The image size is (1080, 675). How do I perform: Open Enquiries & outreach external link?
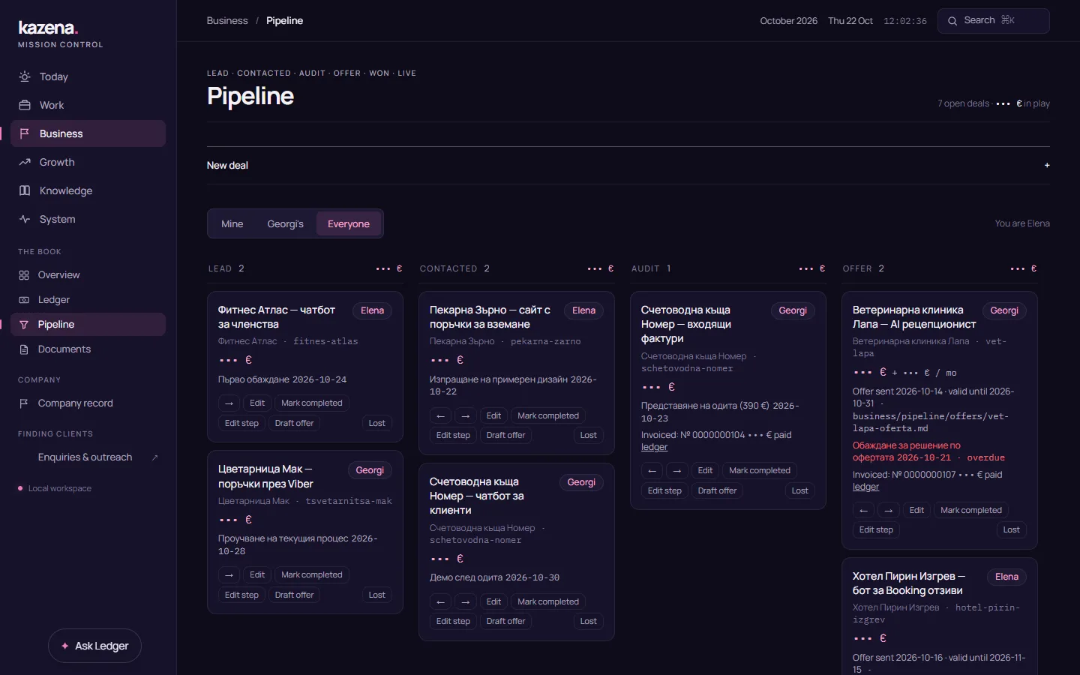[x=88, y=457]
